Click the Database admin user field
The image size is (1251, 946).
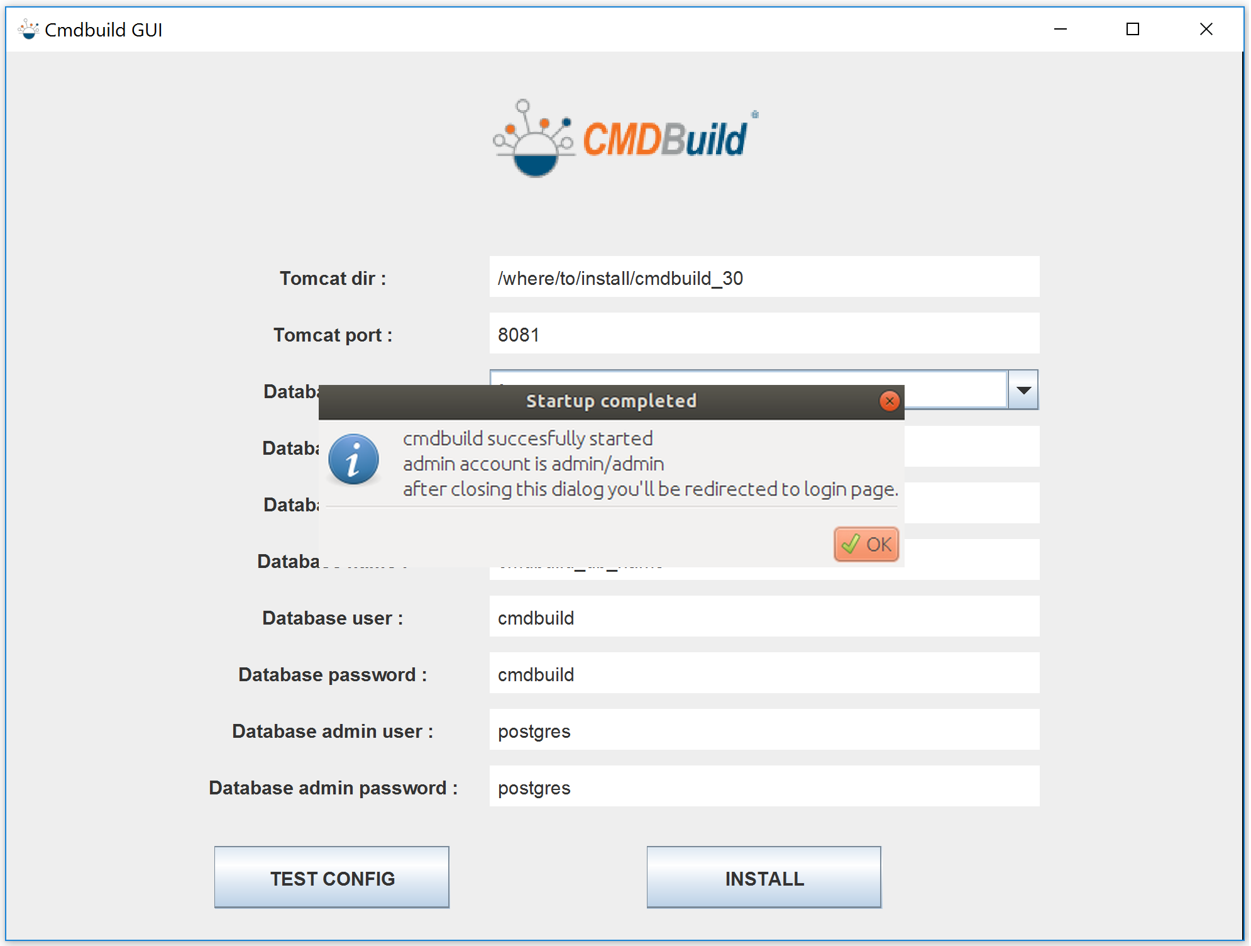click(764, 730)
